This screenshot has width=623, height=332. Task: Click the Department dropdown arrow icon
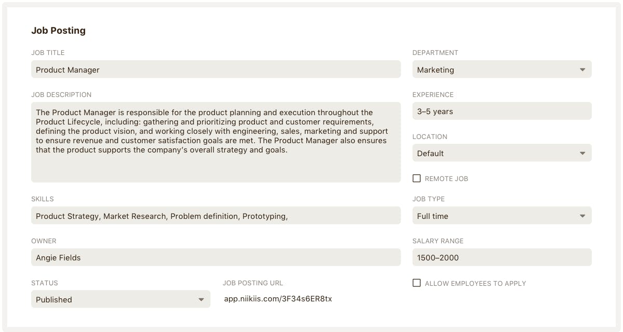point(583,70)
